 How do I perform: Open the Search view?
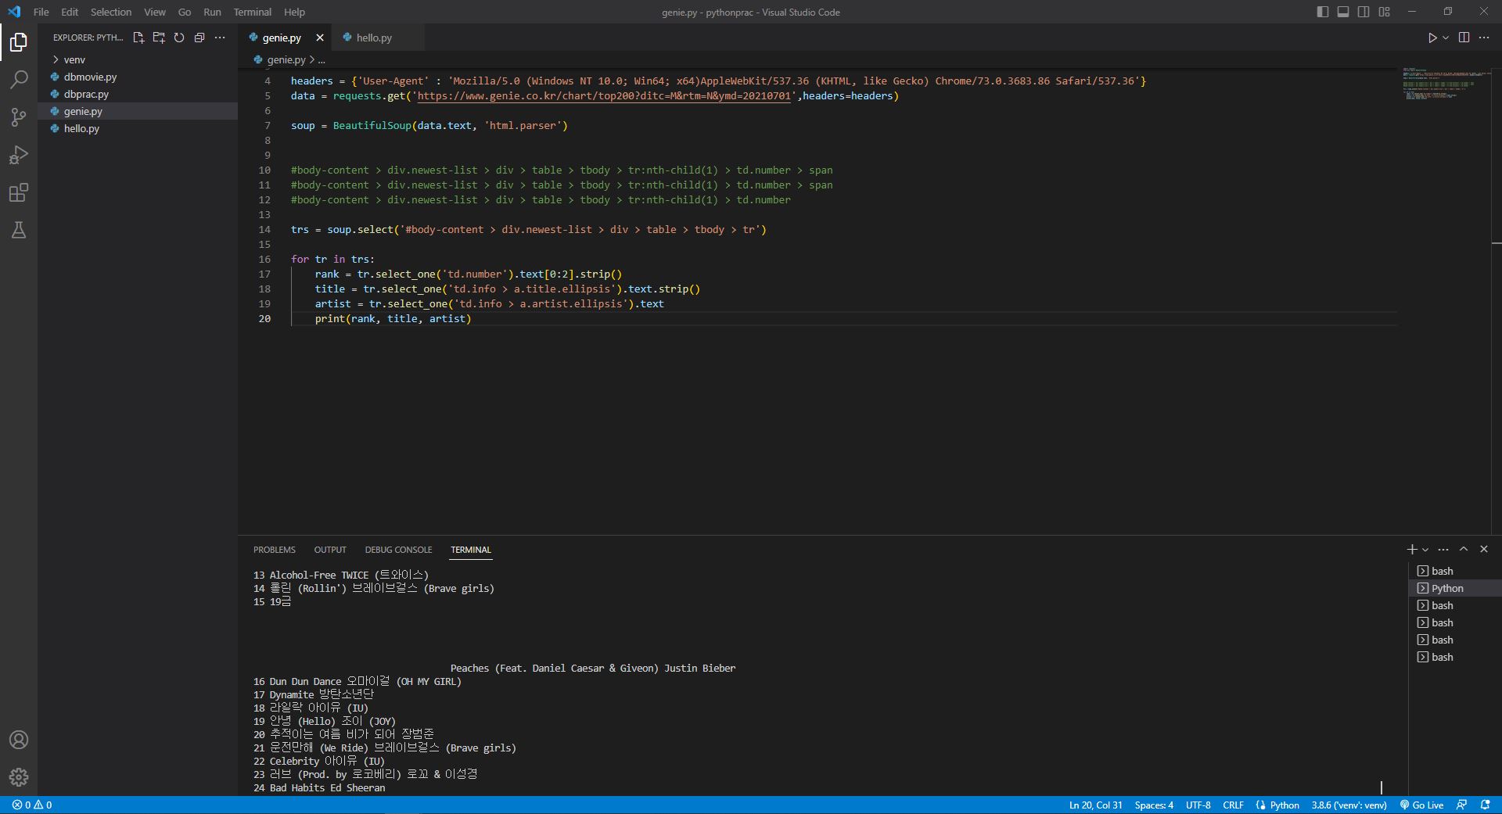19,80
